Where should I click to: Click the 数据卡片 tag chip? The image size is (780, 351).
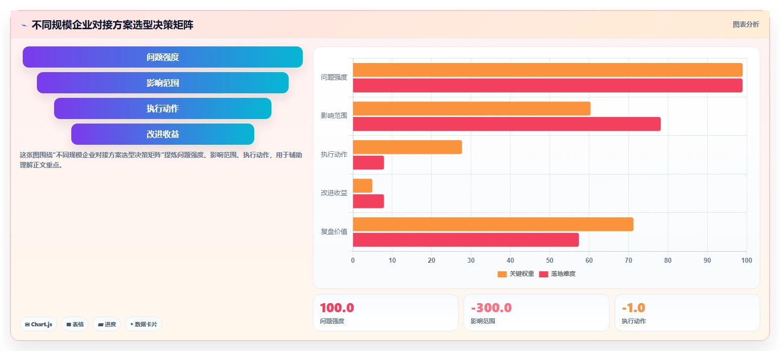144,324
